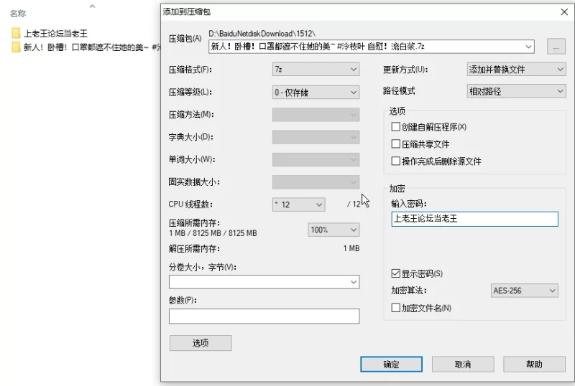
Task: Enable 加密文件名 checkbox
Action: 396,308
